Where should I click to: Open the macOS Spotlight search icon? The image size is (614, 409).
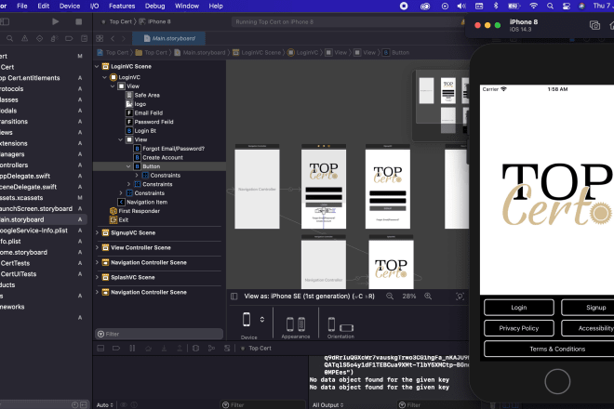pos(550,6)
